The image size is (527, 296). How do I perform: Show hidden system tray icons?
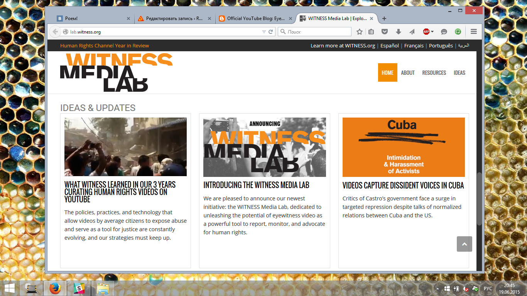438,289
